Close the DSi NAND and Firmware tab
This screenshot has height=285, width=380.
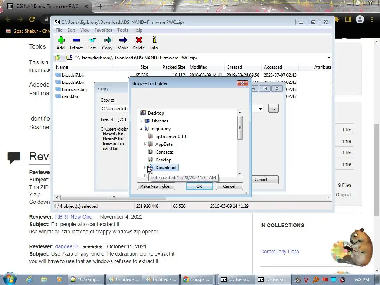coord(86,6)
